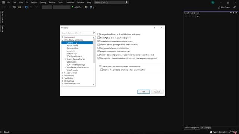Image resolution: width=239 pixels, height=134 pixels.
Task: Expand the Text Editor node arrow
Action: coord(63,78)
